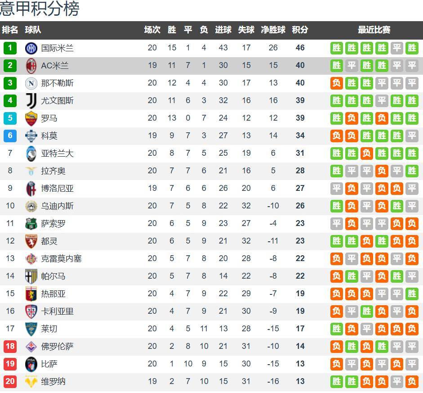The height and width of the screenshot is (393, 423).
Task: Click rank badge 1 for 国际米兰
Action: coord(10,48)
